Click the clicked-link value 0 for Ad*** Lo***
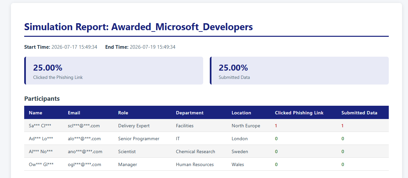This screenshot has width=408, height=178. (276, 139)
